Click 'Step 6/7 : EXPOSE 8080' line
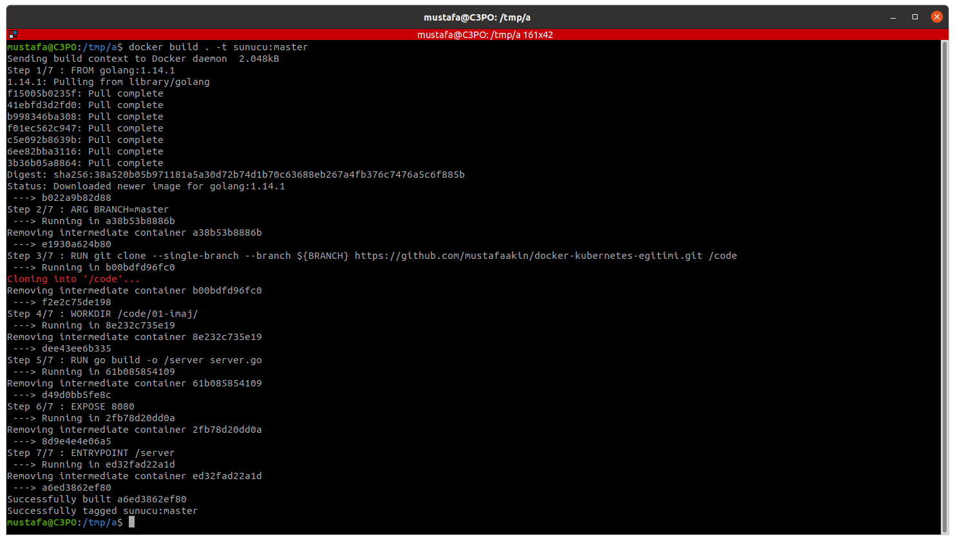 coord(71,406)
